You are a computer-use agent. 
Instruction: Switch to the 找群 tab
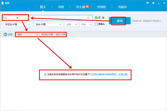[x=61, y=7]
